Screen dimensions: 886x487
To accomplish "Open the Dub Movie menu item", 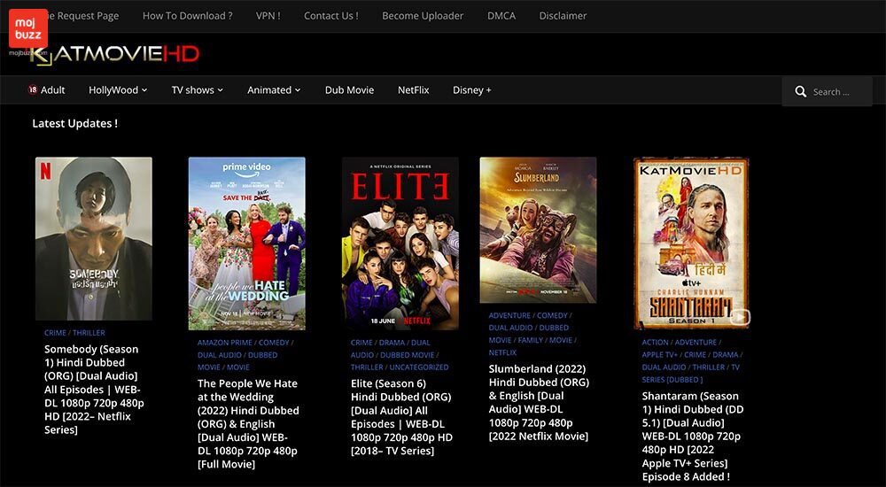I will 349,89.
